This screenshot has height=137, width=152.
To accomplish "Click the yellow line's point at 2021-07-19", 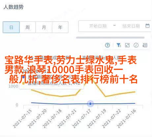I will click(105, 96).
